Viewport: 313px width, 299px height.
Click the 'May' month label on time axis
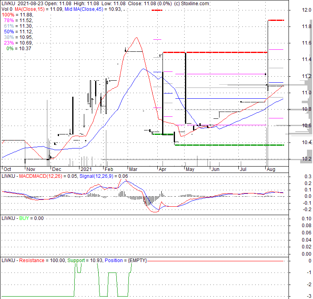tap(190, 169)
